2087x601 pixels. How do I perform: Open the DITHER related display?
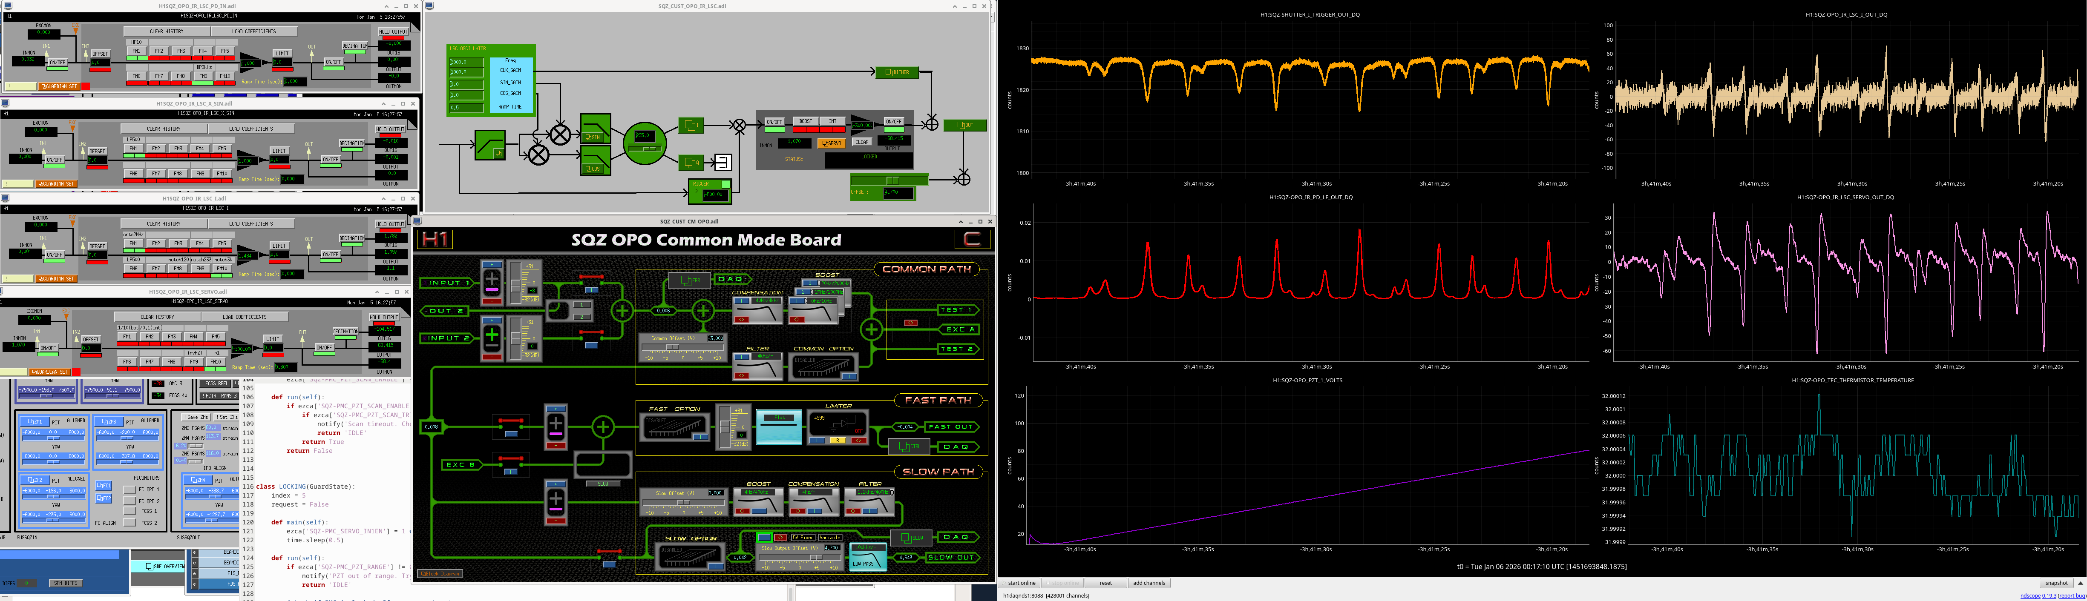pos(897,72)
